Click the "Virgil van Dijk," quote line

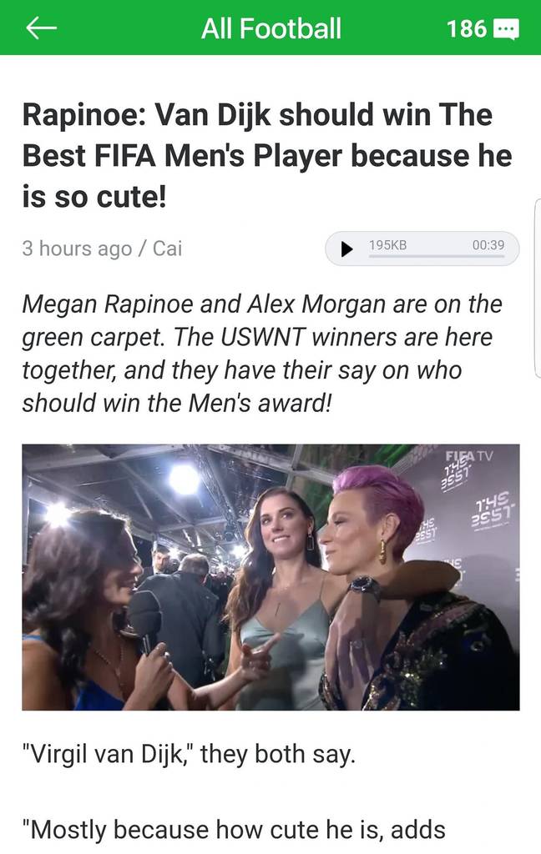tap(189, 754)
